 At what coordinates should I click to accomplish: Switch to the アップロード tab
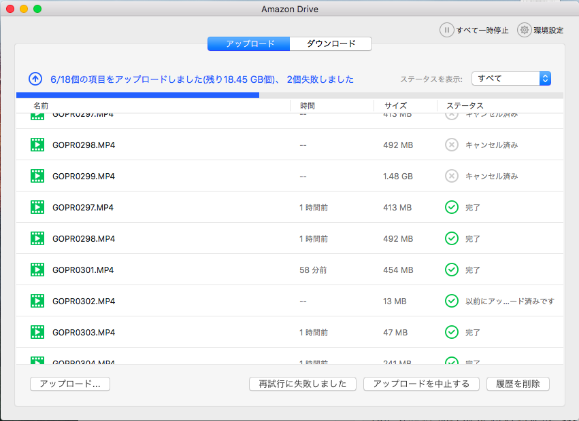tap(248, 44)
